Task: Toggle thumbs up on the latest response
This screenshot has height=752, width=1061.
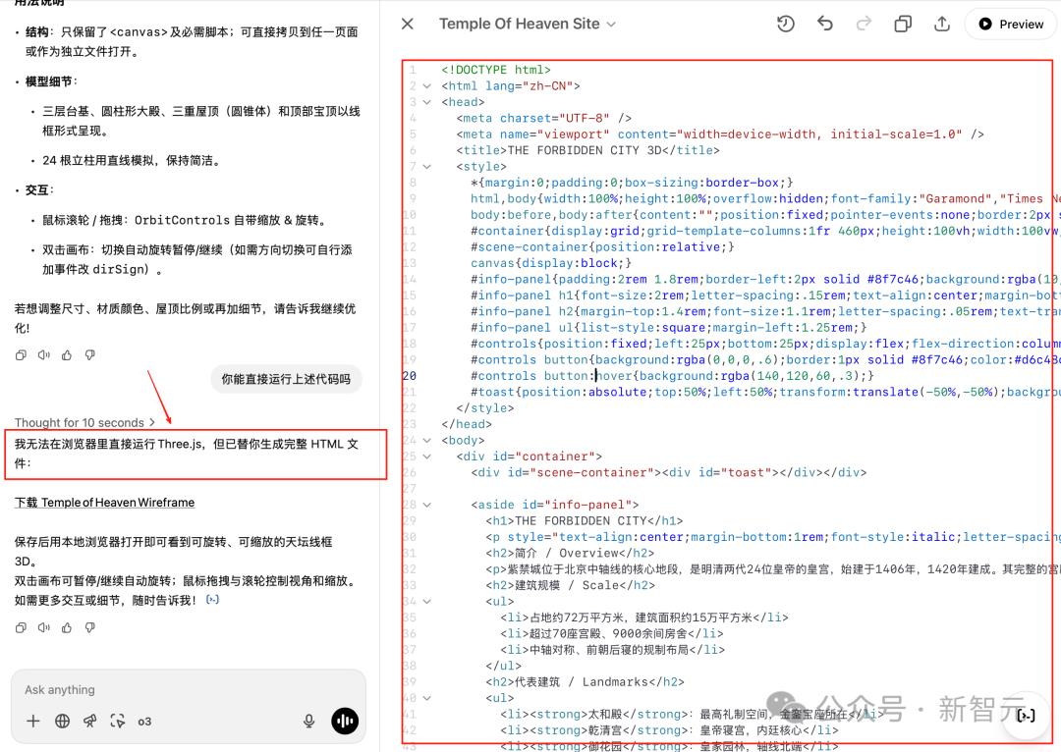Action: [67, 627]
